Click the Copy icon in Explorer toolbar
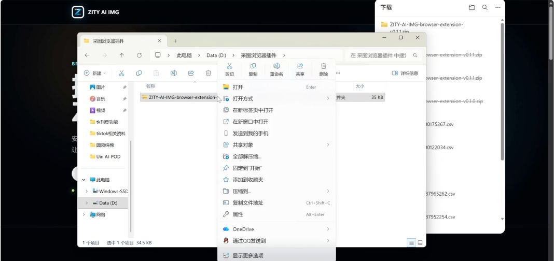This screenshot has width=554, height=261. pyautogui.click(x=139, y=73)
